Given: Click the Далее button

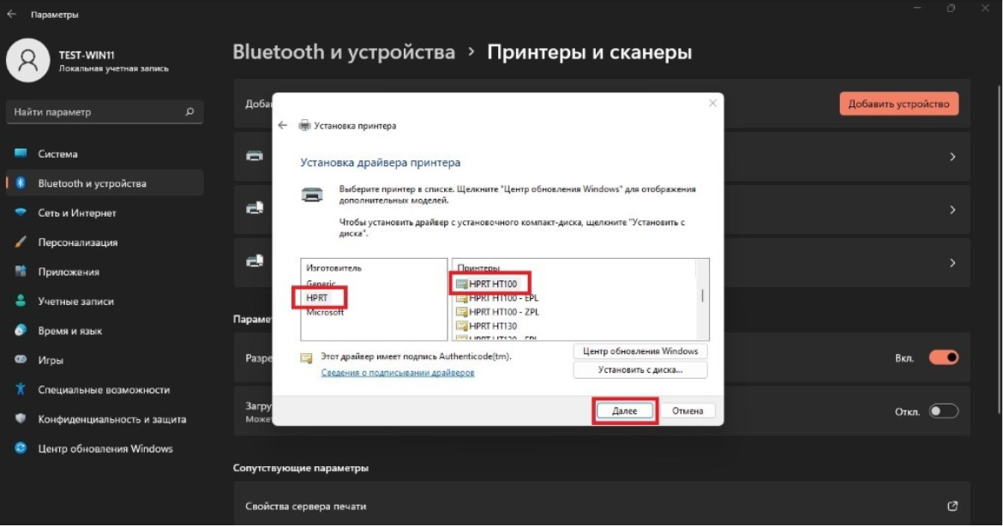Looking at the screenshot, I should 625,411.
